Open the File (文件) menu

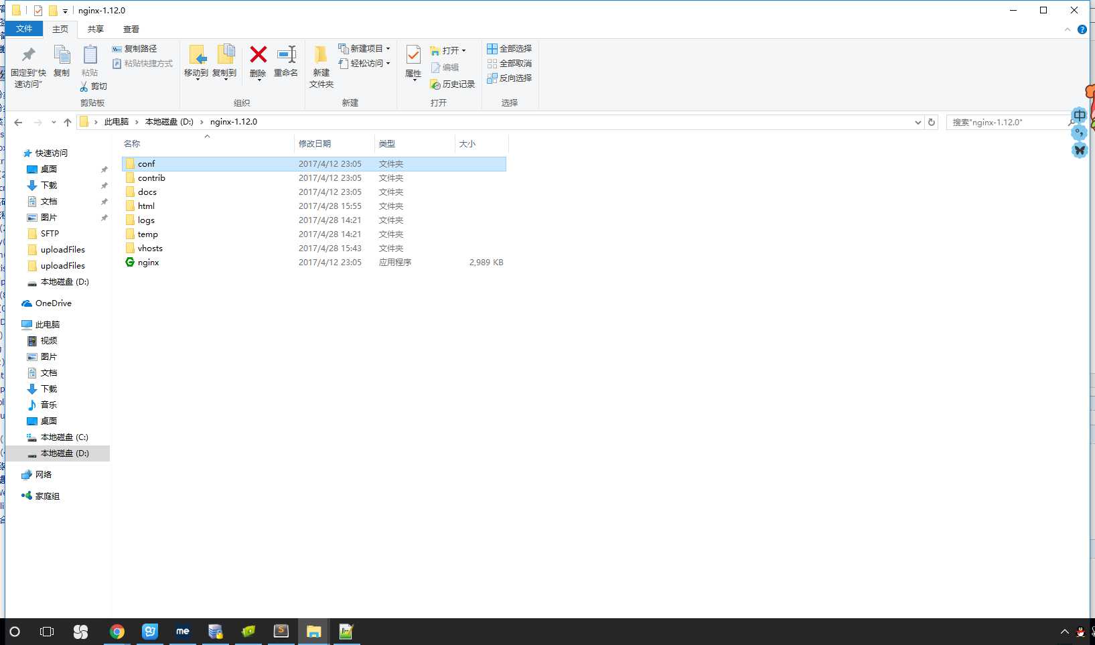[x=24, y=29]
